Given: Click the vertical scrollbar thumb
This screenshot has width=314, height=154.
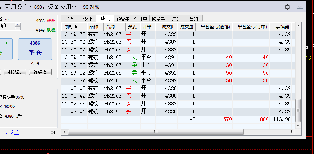Looking at the screenshot, I should point(298,110).
